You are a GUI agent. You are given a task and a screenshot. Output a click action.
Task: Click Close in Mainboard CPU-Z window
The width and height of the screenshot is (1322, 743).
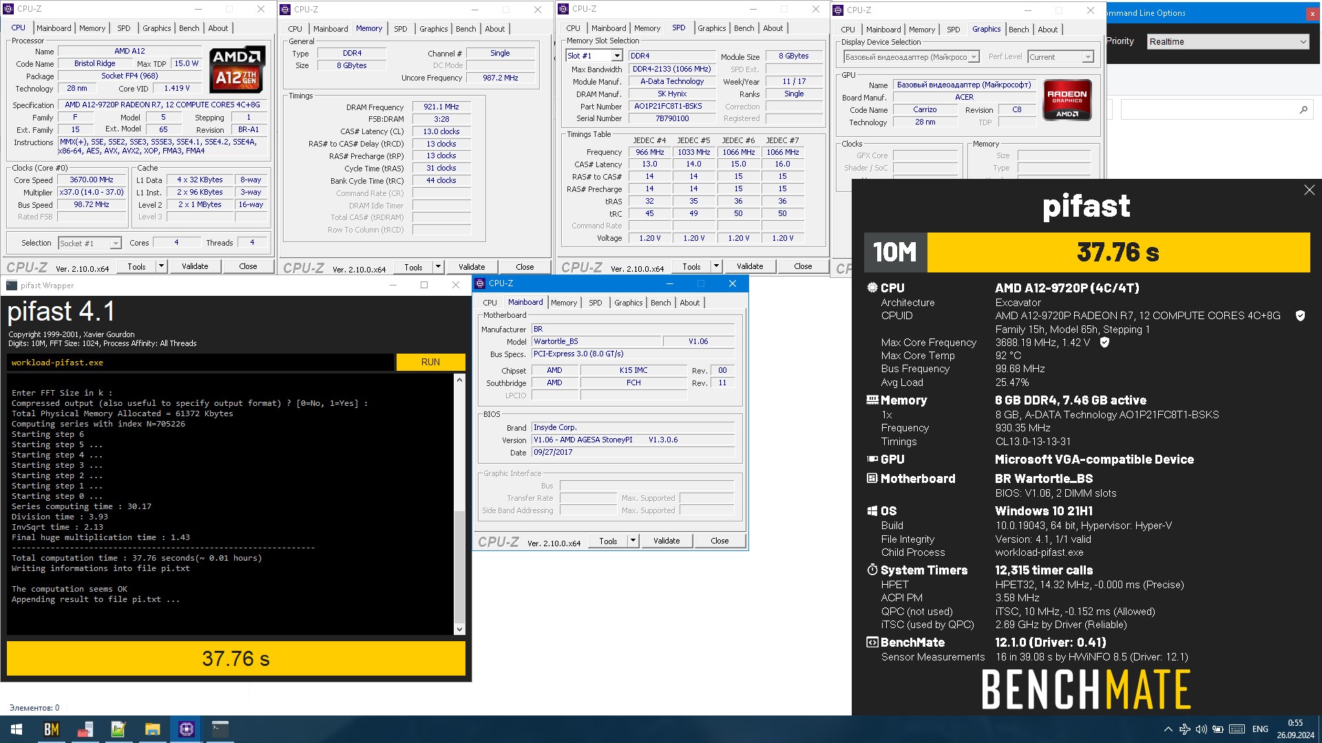tap(720, 541)
